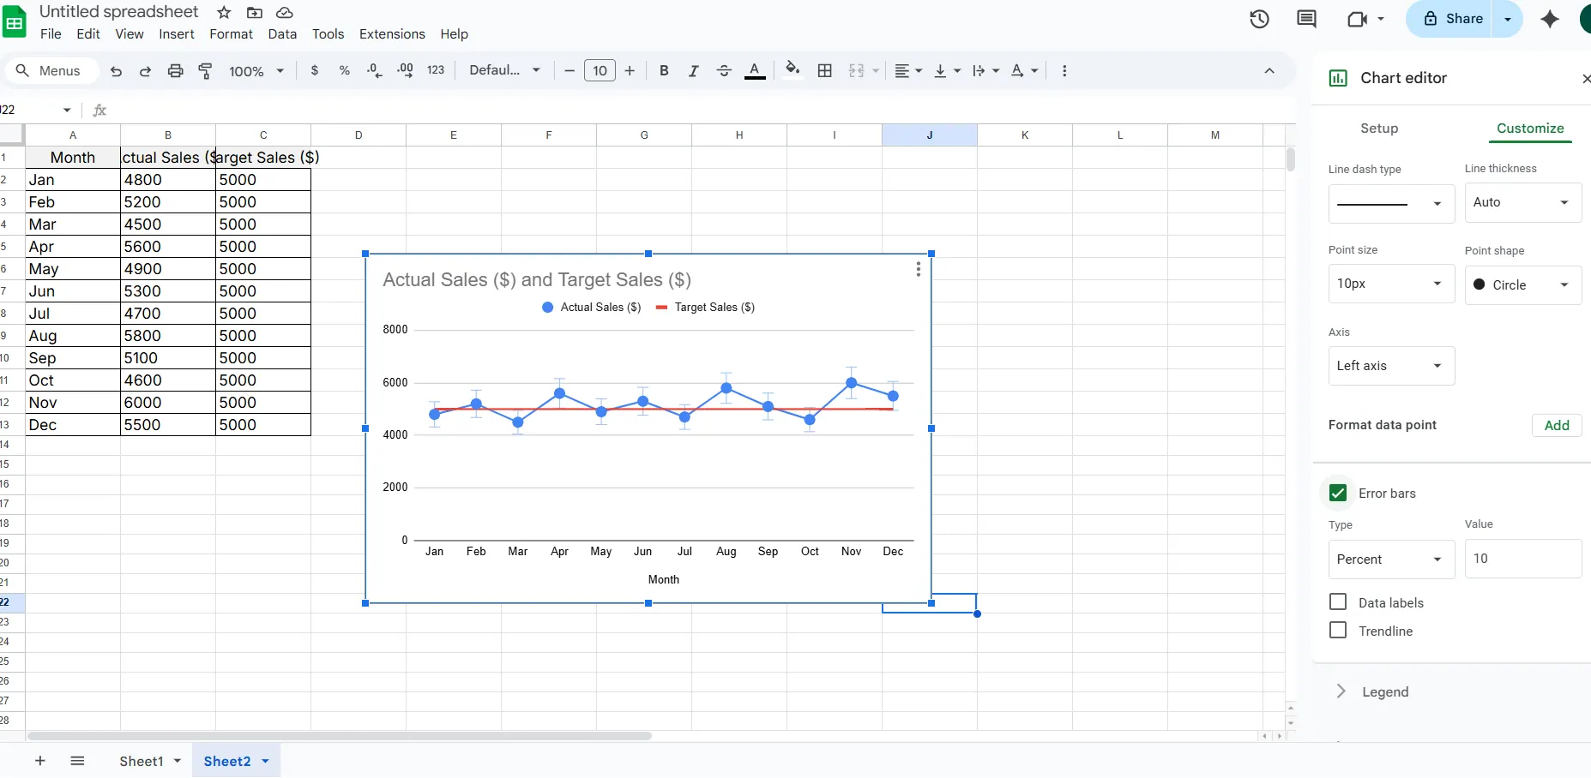Toggle Bold formatting

coord(663,71)
